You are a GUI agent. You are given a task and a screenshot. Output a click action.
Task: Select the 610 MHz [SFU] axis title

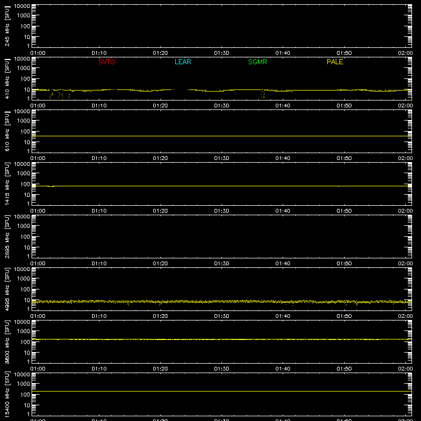point(7,132)
